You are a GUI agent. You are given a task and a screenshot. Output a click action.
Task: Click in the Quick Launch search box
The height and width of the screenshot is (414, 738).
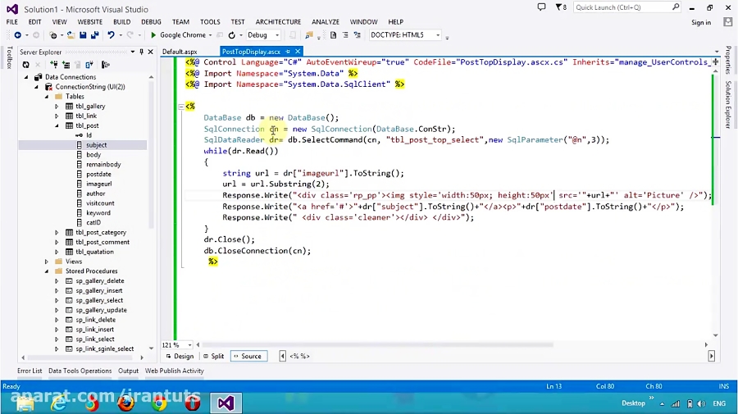[x=623, y=7]
